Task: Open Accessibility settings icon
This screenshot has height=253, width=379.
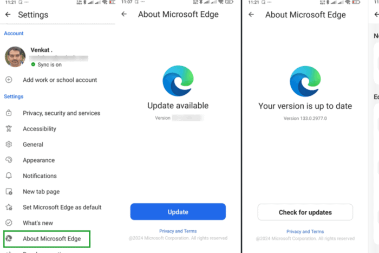Action: 9,128
